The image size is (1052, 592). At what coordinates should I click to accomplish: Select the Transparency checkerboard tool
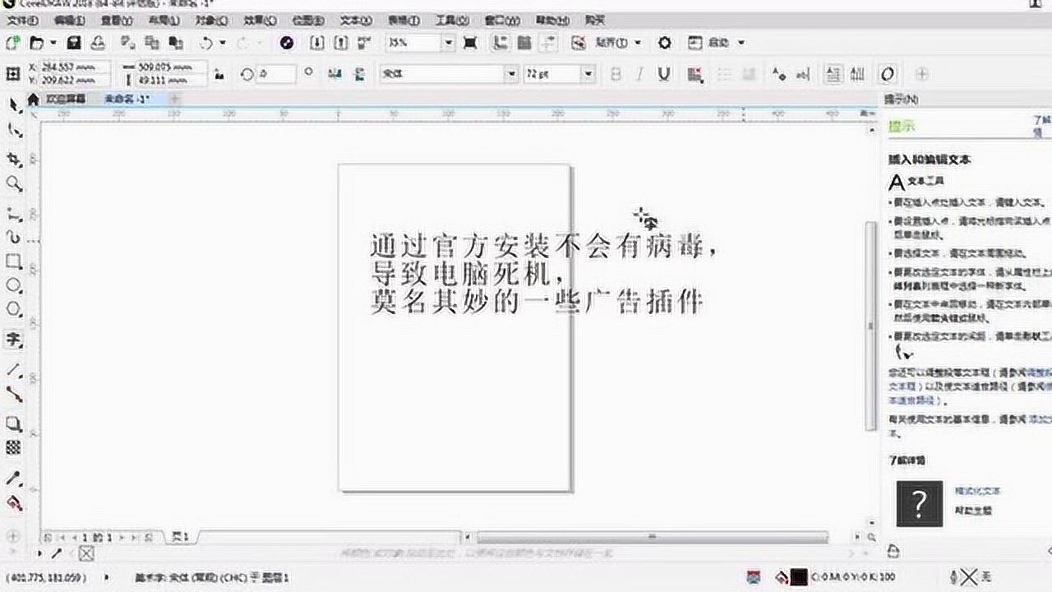[x=13, y=447]
